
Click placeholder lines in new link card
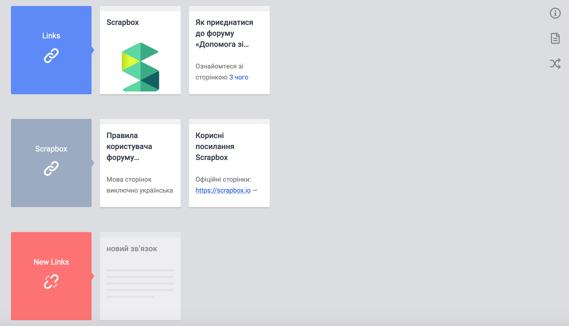[x=140, y=283]
